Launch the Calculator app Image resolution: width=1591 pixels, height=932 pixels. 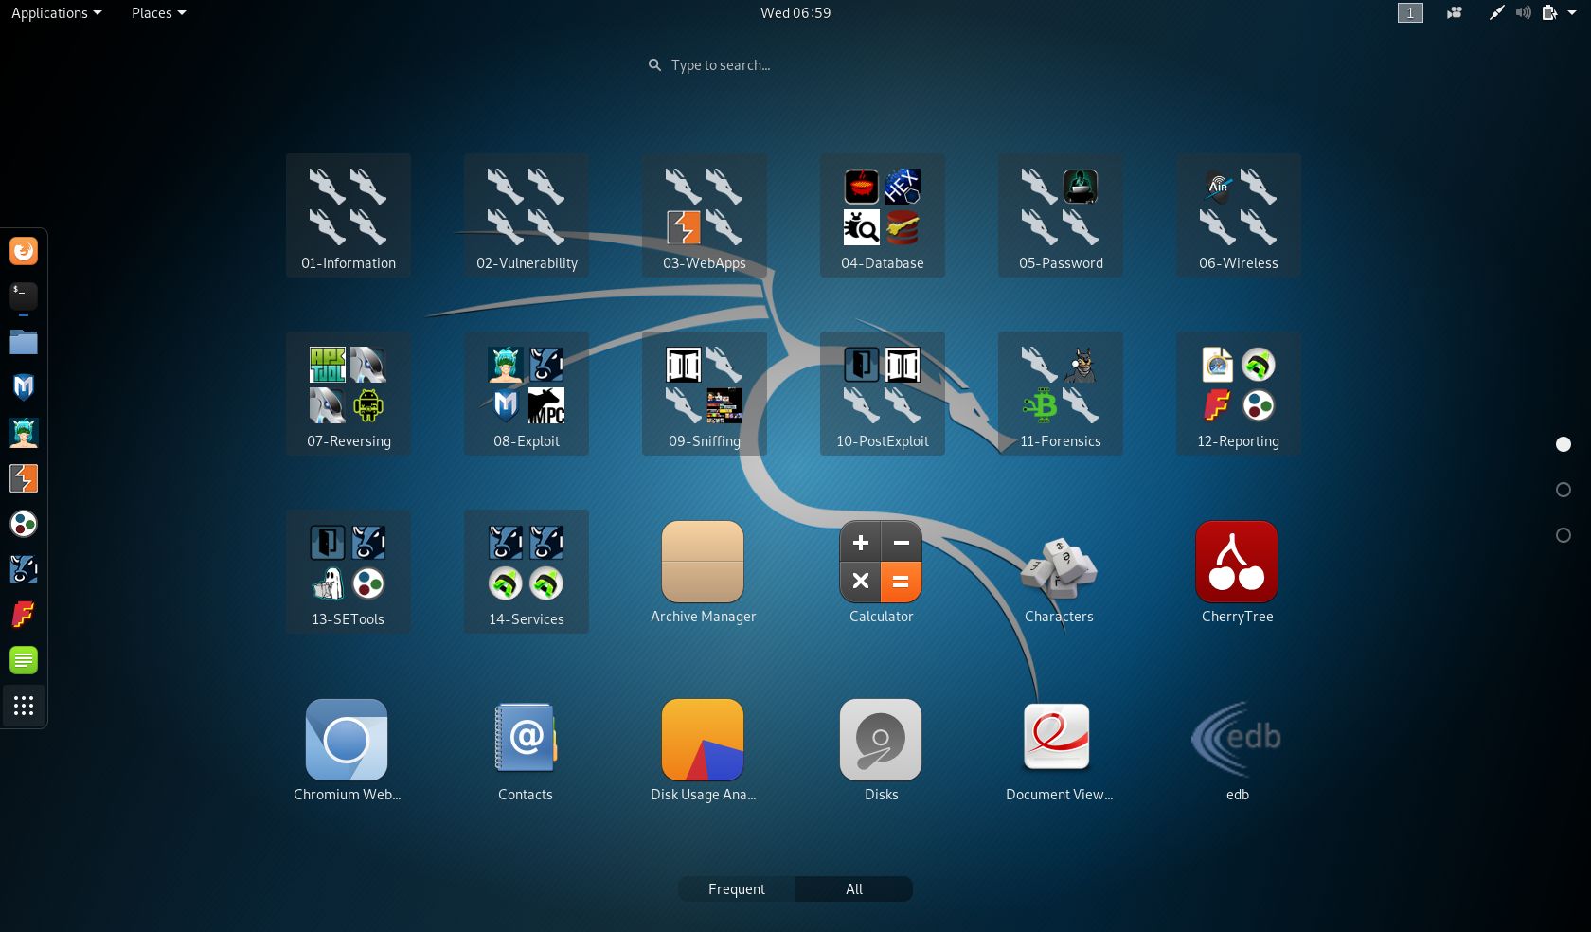[882, 572]
